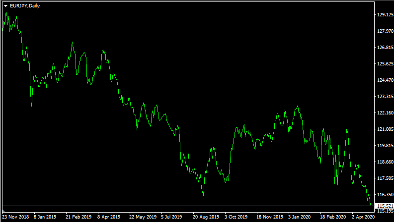Viewport: 394px width, 222px height.
Task: Click the 117.505 price scale label
Action: pos(385,178)
